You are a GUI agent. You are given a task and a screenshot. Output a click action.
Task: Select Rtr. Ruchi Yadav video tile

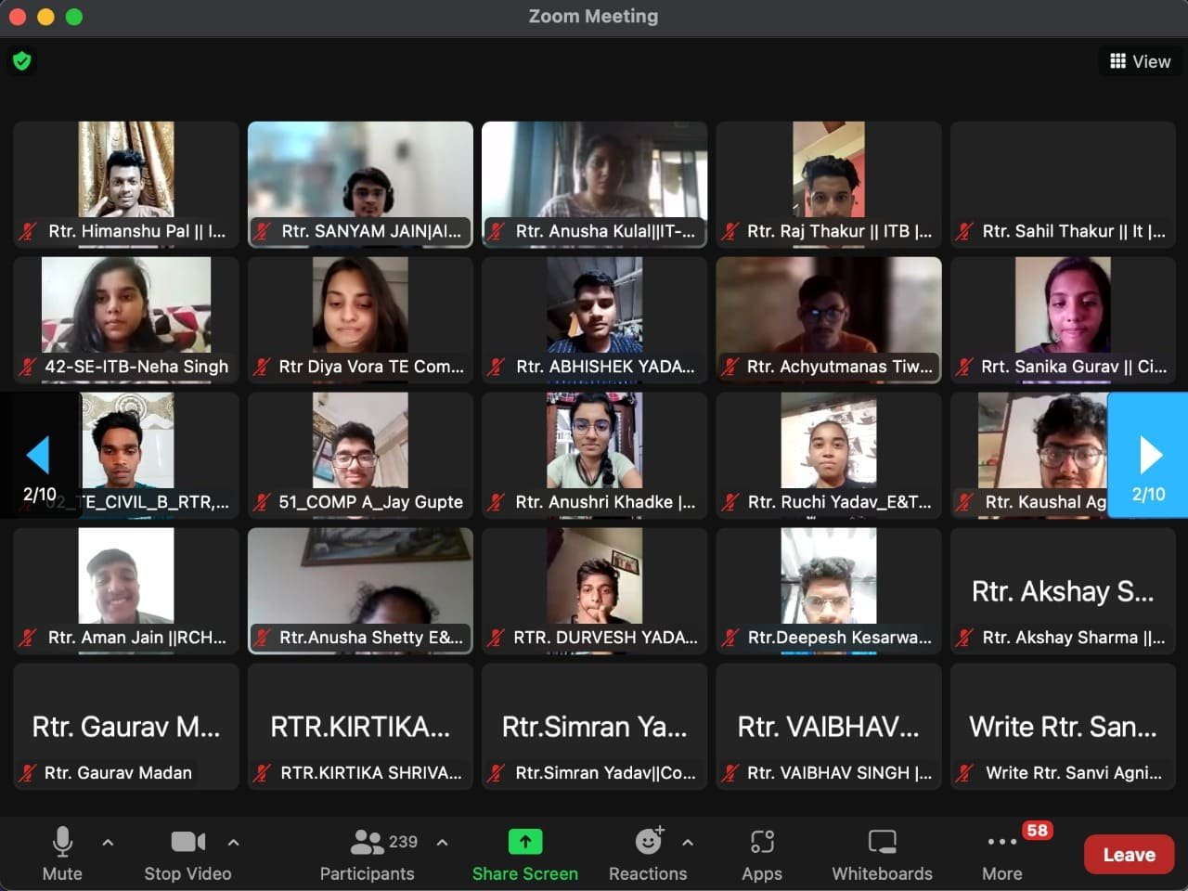coord(829,455)
